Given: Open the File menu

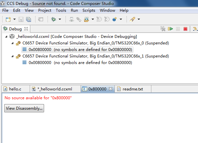Looking at the screenshot, I should pos(5,10).
